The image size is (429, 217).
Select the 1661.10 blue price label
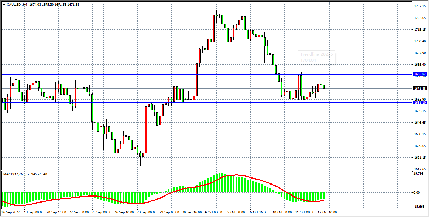[420, 103]
